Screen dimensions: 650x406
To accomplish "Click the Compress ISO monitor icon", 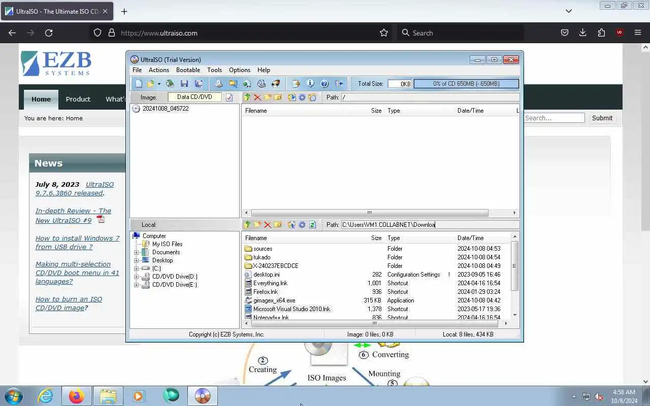I will point(233,84).
